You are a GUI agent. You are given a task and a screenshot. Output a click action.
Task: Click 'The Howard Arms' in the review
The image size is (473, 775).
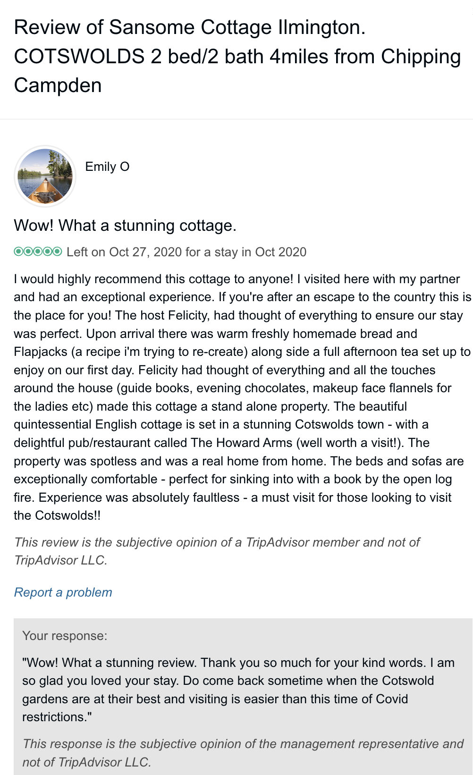pyautogui.click(x=241, y=443)
